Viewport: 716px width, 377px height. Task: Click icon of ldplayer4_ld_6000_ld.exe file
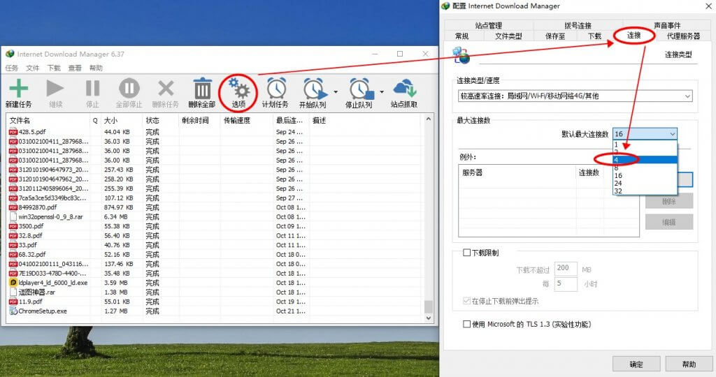(x=13, y=283)
